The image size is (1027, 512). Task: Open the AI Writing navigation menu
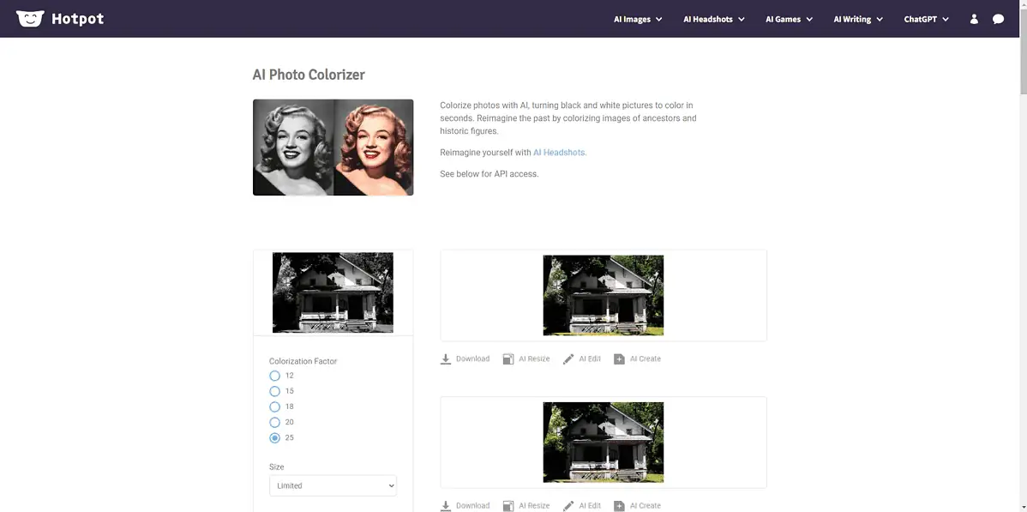click(x=858, y=19)
